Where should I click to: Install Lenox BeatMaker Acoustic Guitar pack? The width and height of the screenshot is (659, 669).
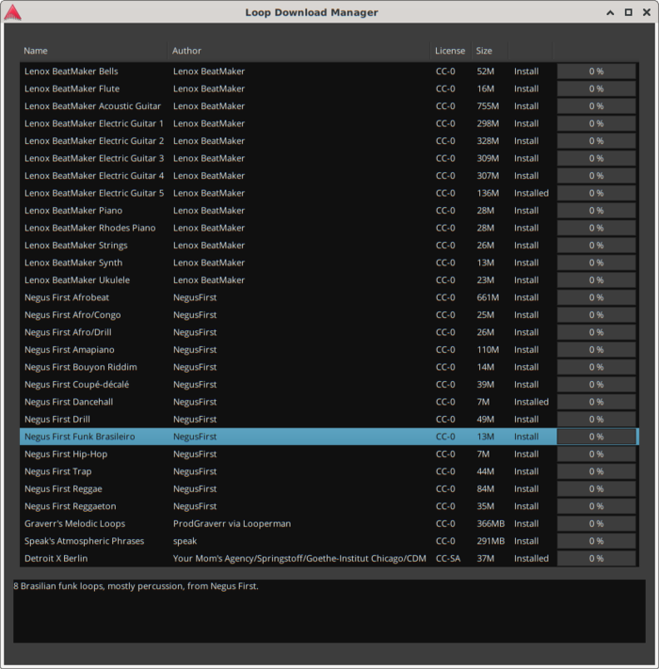point(526,106)
